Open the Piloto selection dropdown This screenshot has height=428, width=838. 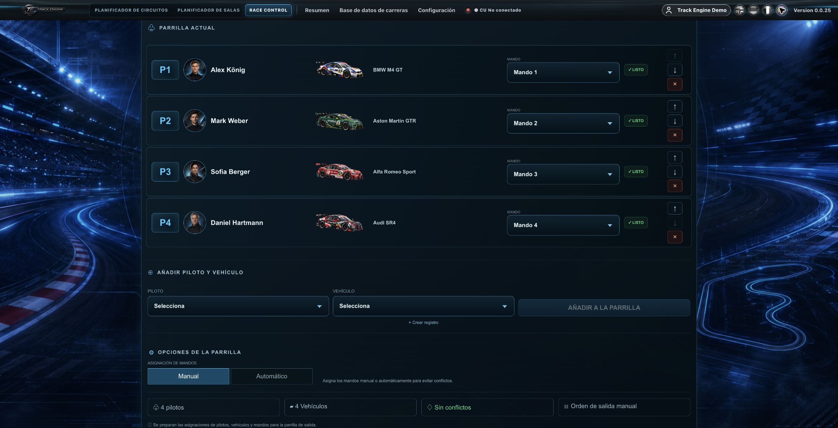pyautogui.click(x=238, y=306)
